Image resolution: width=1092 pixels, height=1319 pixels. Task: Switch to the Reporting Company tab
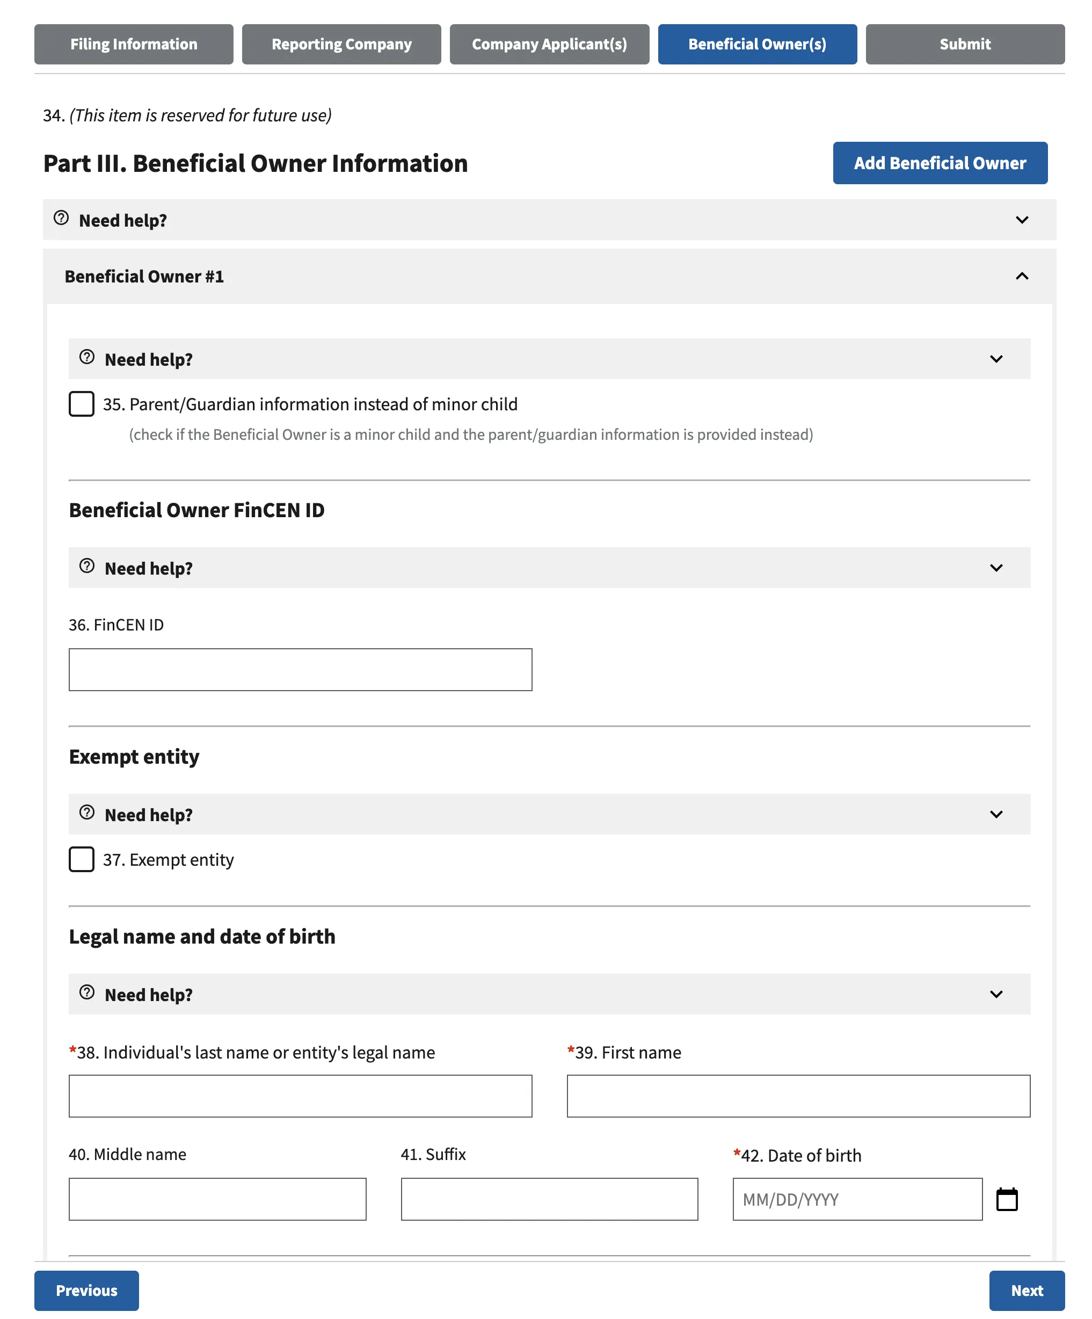[341, 44]
